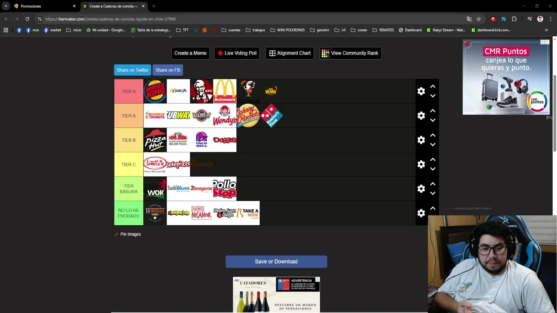Screen dimensions: 557x313
Task: Move TIER B row up with arrow
Action: 433,135
